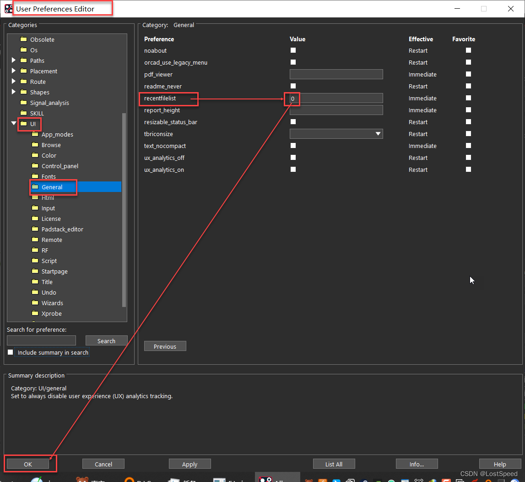
Task: Expand the Paths category
Action: pos(14,60)
